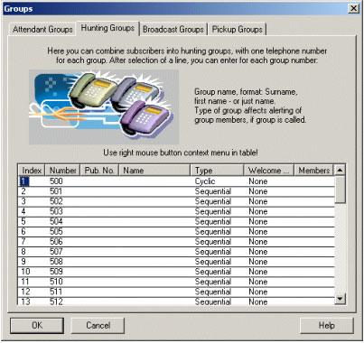Select group number 503
The height and width of the screenshot is (343, 364).
coord(177,211)
